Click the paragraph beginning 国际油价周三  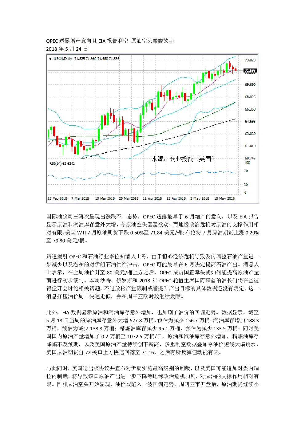pyautogui.click(x=152, y=229)
